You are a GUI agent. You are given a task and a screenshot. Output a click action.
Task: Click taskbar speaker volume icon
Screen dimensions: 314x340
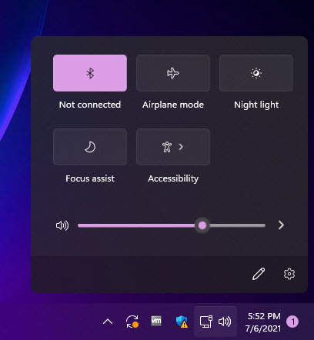click(x=225, y=322)
